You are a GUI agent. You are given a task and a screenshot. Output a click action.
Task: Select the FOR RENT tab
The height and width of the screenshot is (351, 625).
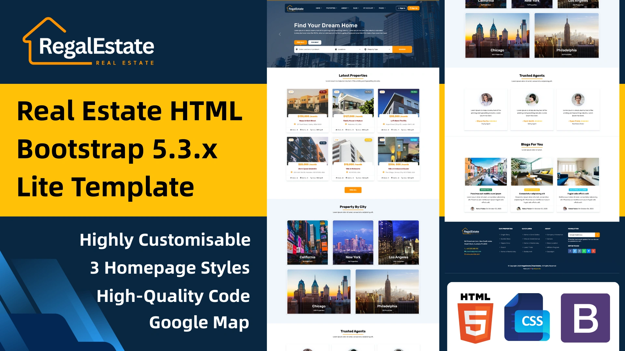click(x=315, y=42)
